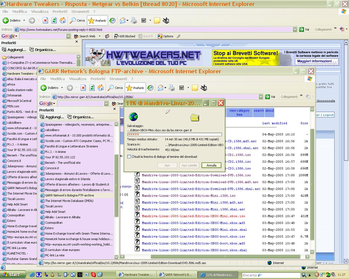Select Tiscali Lavoro favorite in GARR panel
349x279 pixels.
54,206
